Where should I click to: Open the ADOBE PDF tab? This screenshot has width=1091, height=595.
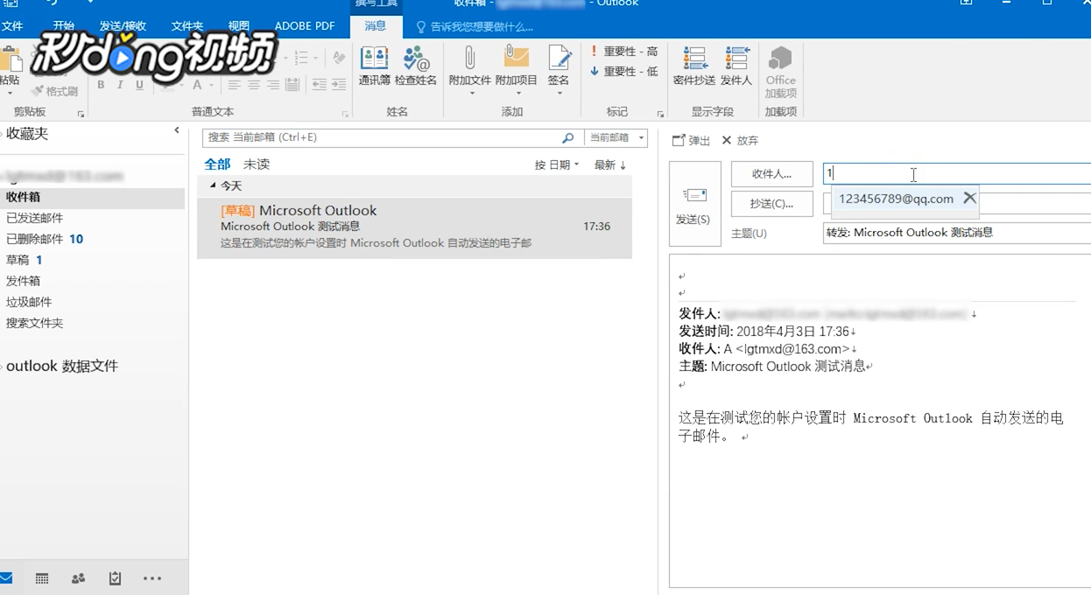[x=305, y=26]
